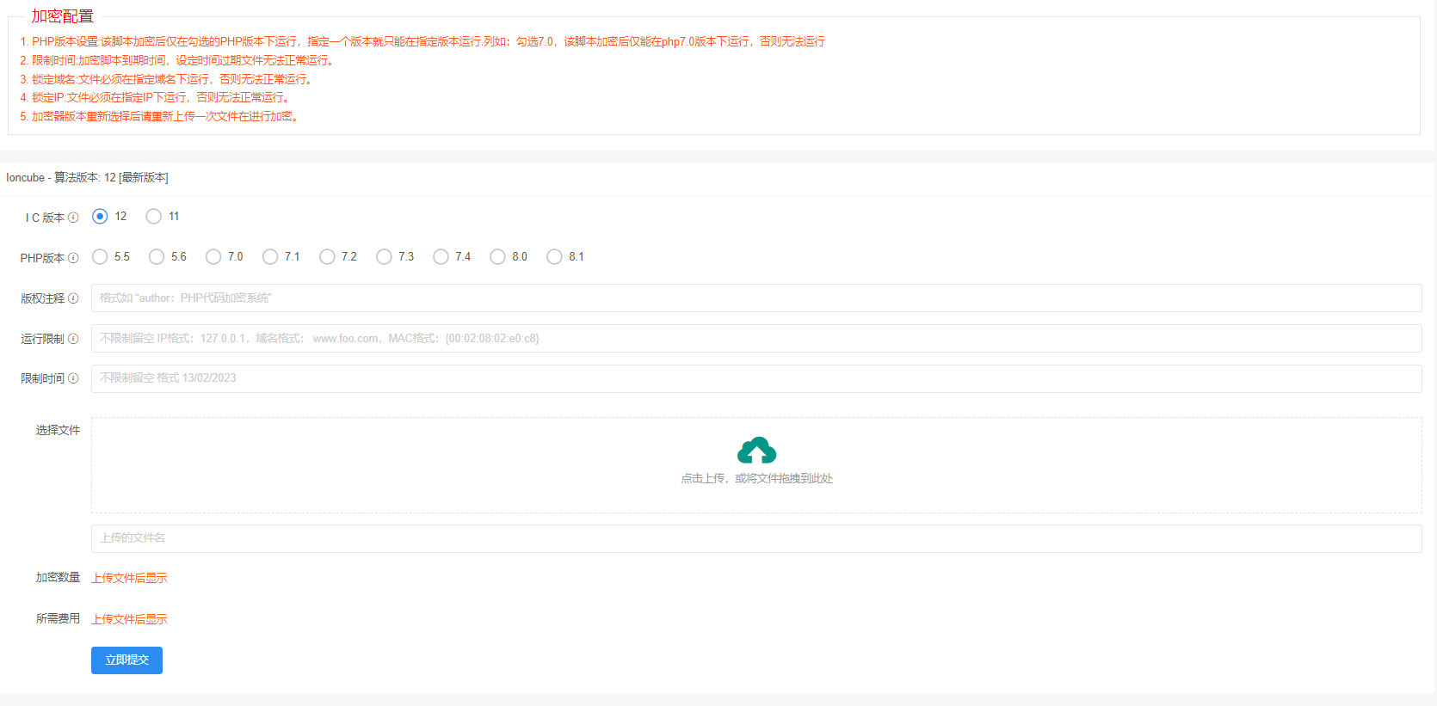Viewport: 1437px width, 706px height.
Task: Select IC version 12 radio button
Action: pos(100,216)
